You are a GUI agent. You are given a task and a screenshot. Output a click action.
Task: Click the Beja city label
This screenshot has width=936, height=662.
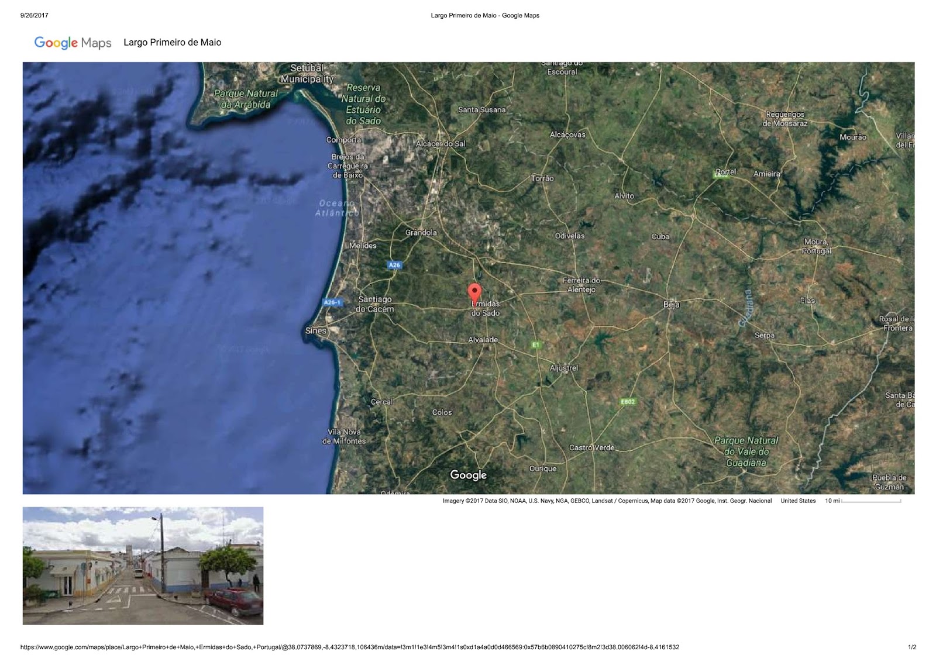coord(672,304)
